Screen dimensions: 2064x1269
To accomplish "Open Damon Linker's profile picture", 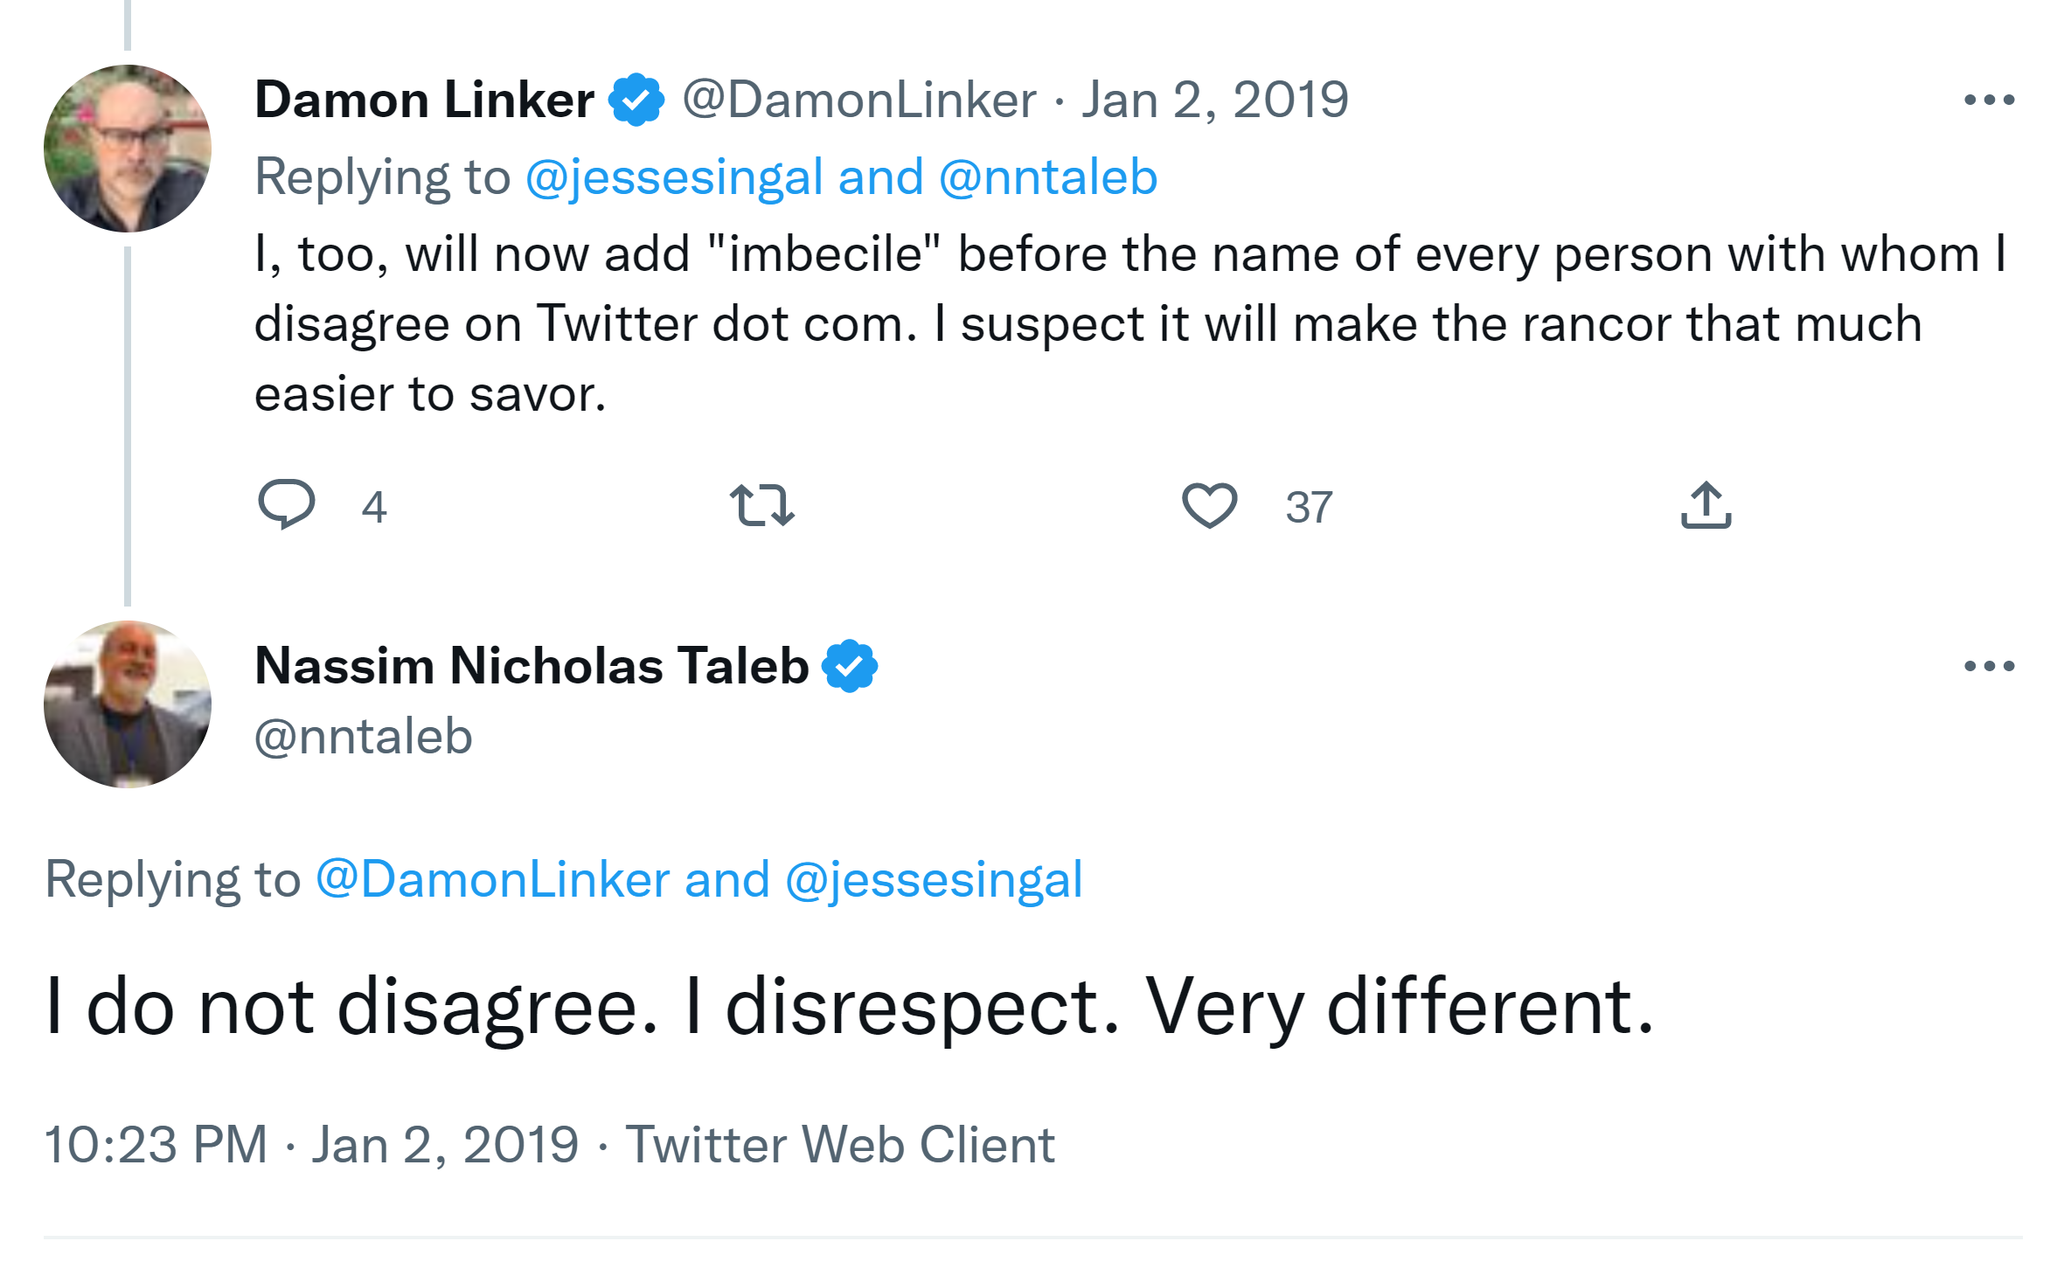I will pyautogui.click(x=128, y=149).
